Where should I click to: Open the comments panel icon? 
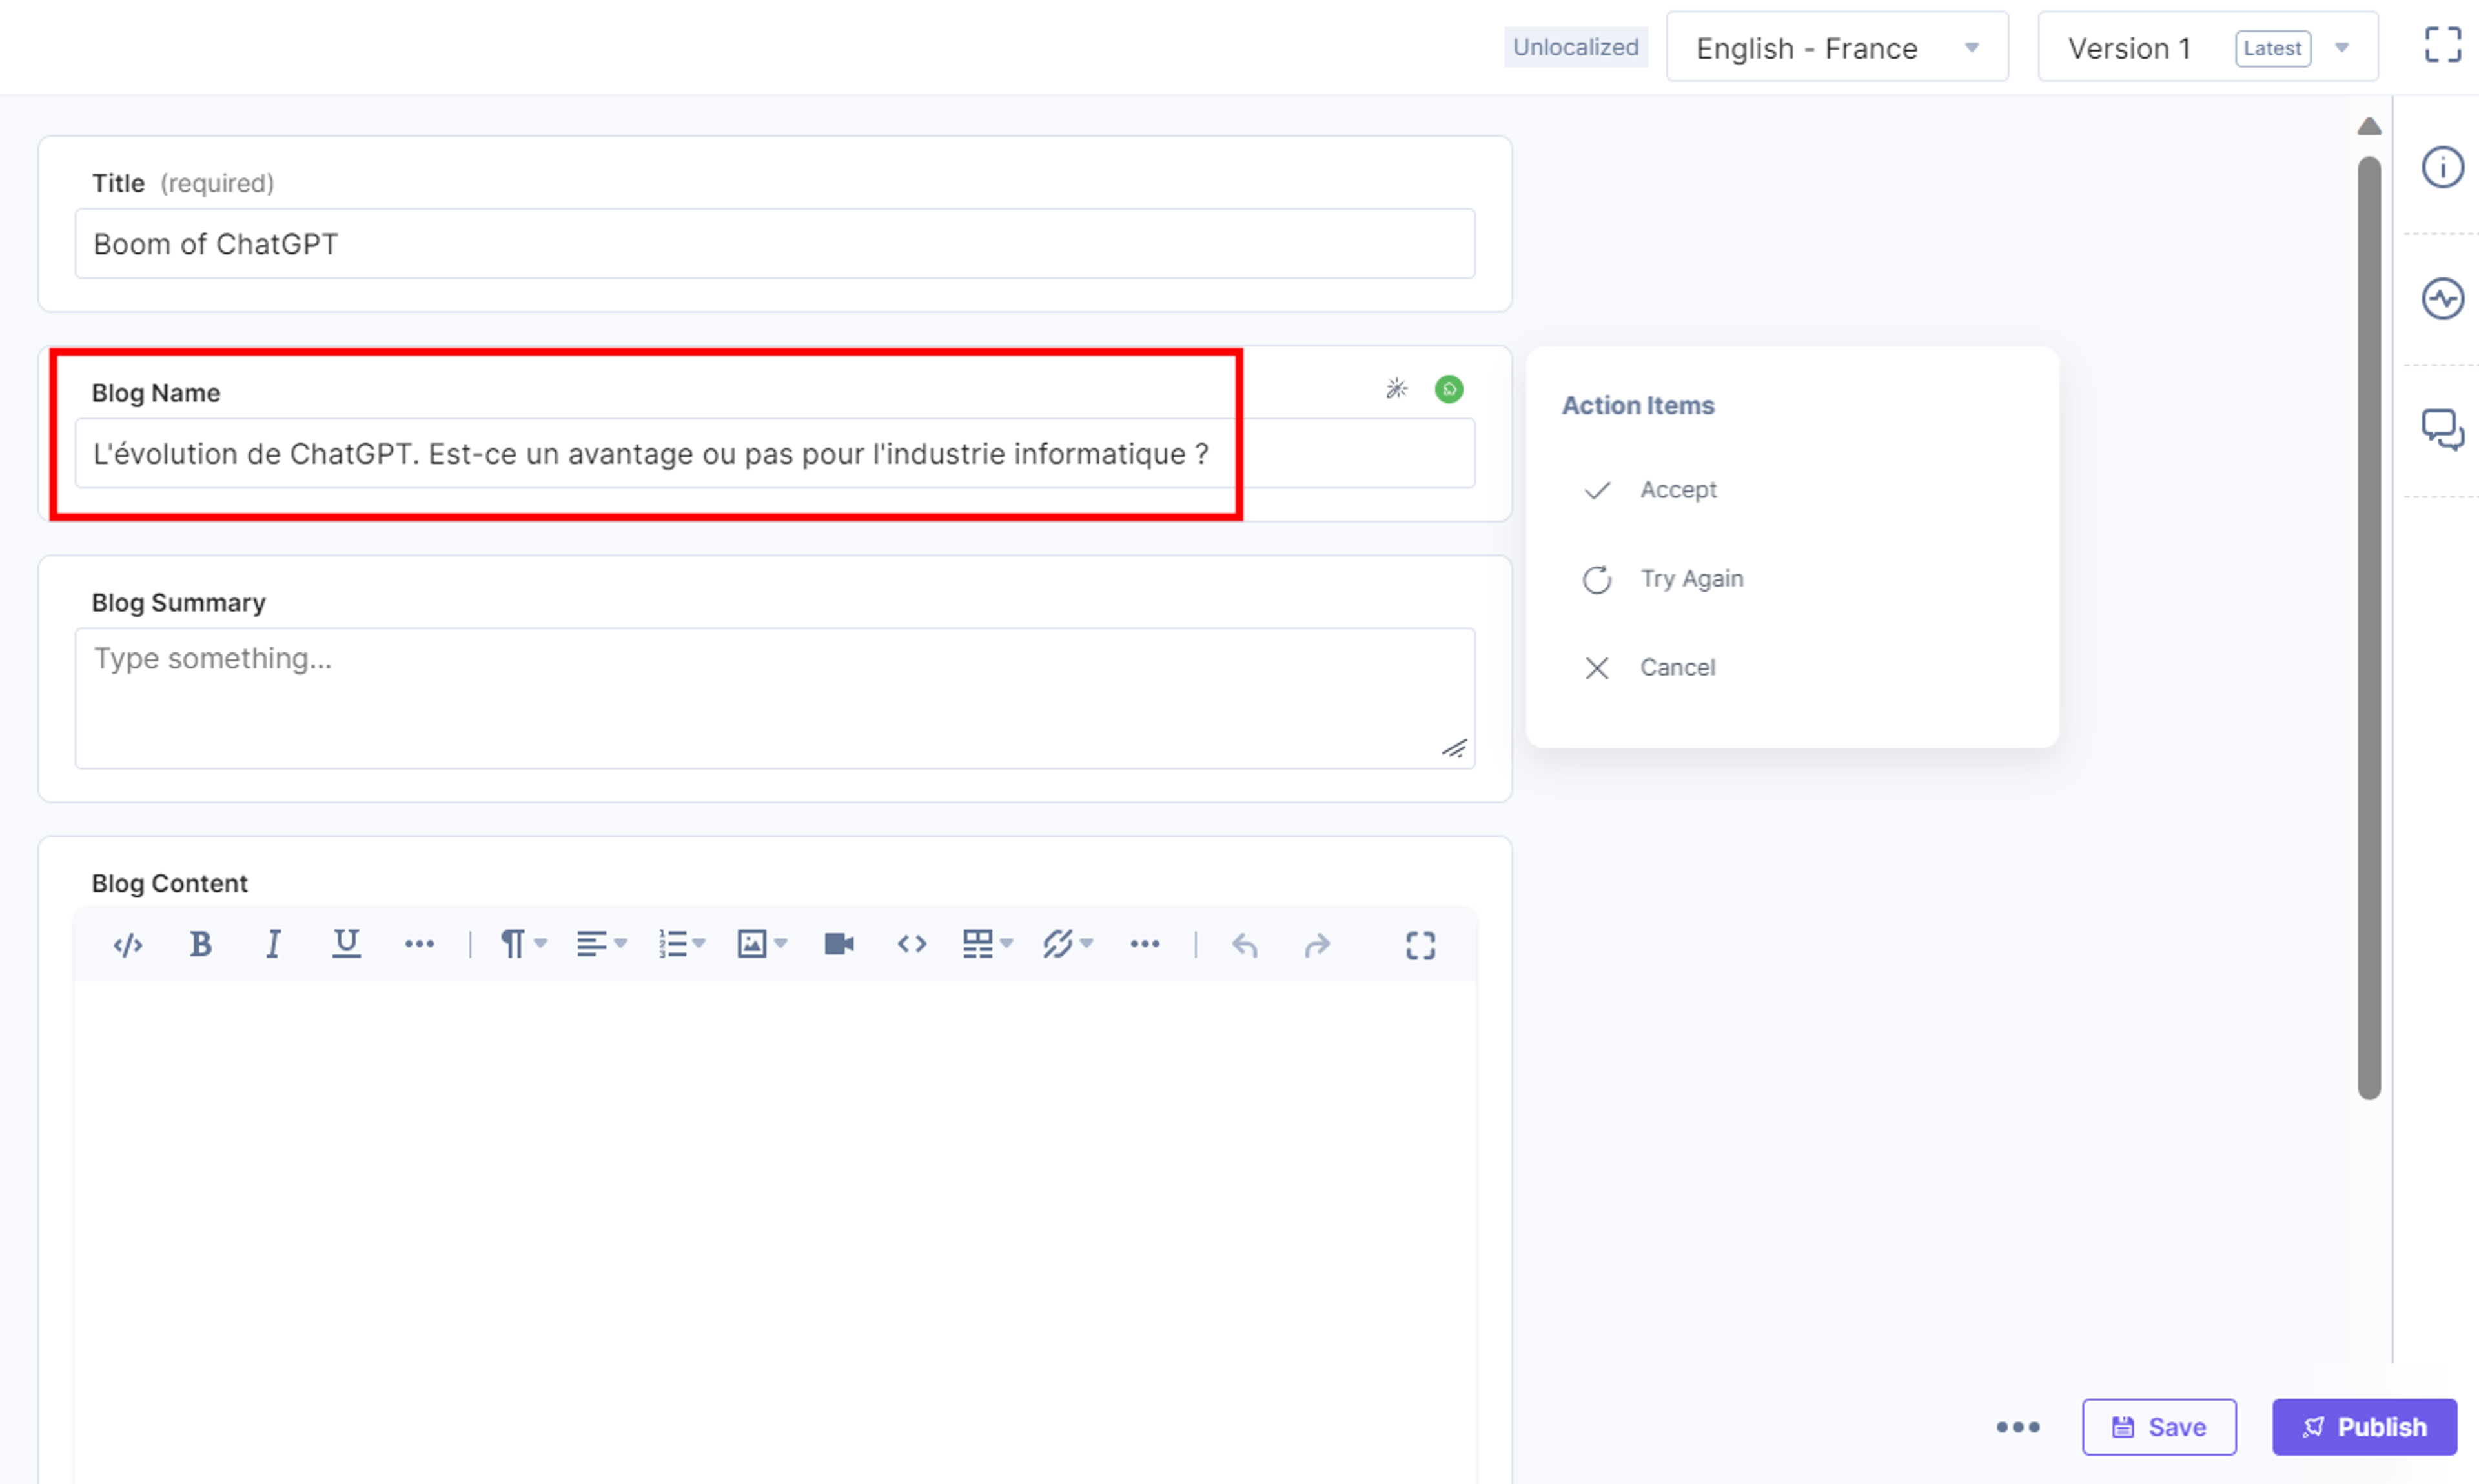(2442, 430)
